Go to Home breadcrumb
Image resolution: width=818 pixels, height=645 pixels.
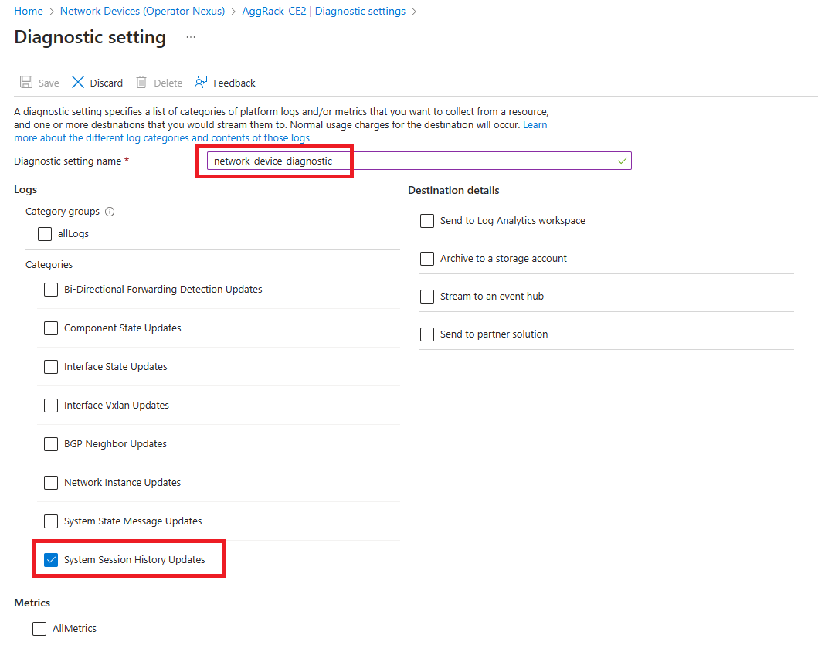click(29, 11)
